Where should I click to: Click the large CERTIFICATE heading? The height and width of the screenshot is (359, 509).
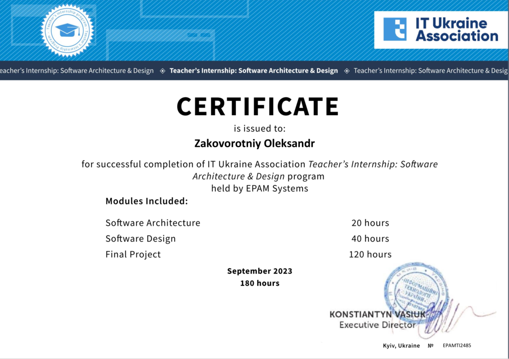(x=258, y=106)
